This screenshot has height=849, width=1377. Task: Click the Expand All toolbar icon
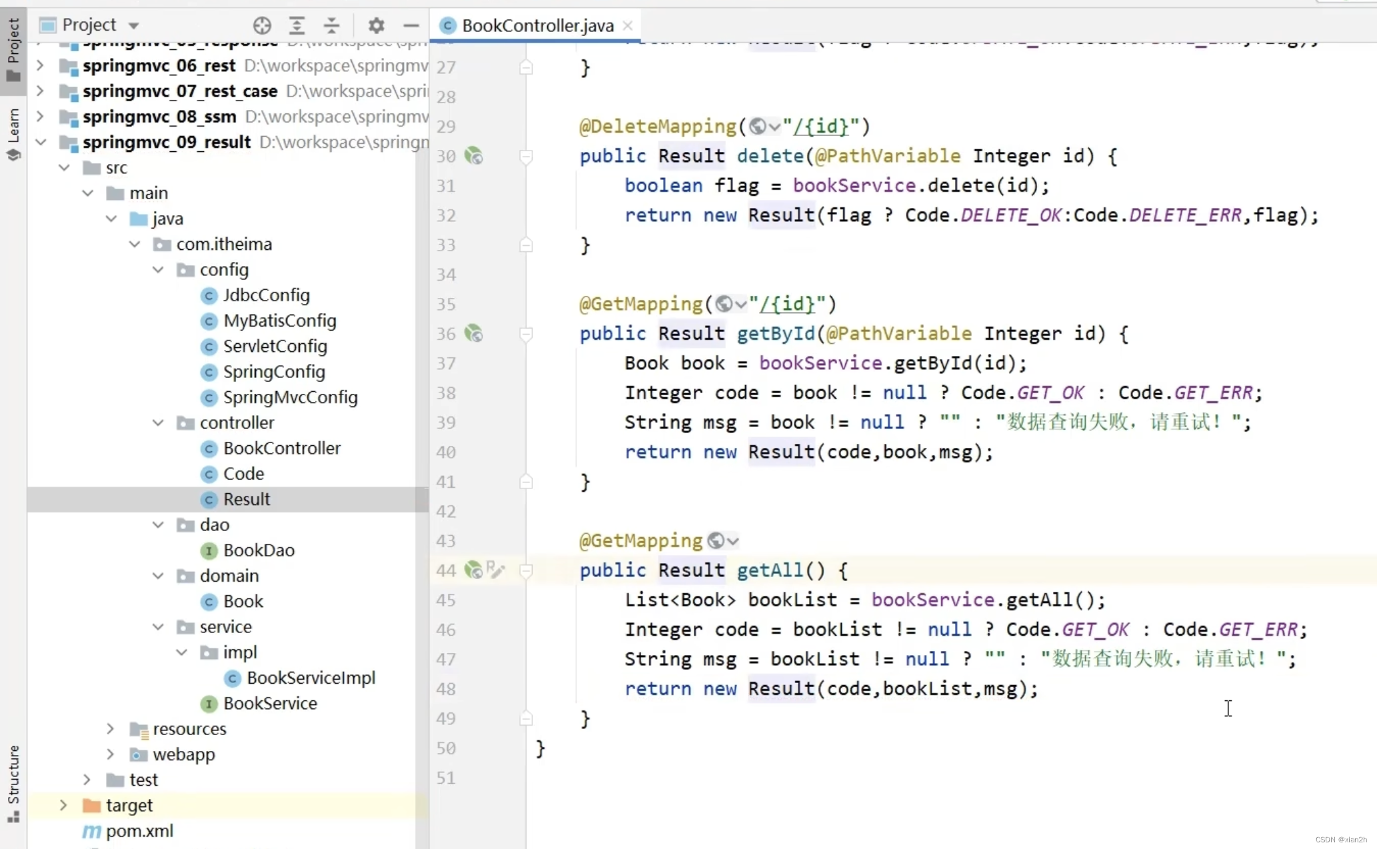click(x=297, y=25)
